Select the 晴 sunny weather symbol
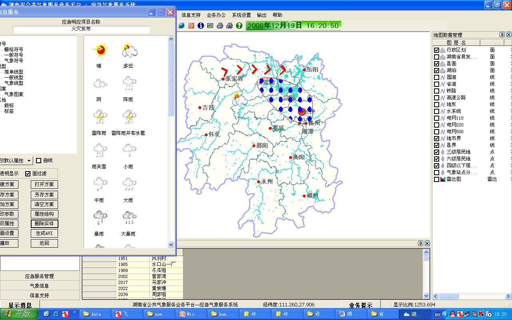The image size is (512, 320). point(99,50)
